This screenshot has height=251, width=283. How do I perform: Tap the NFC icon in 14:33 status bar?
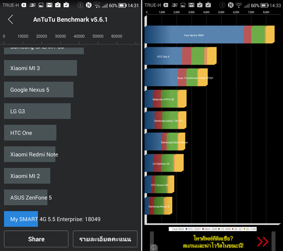[x=231, y=5]
